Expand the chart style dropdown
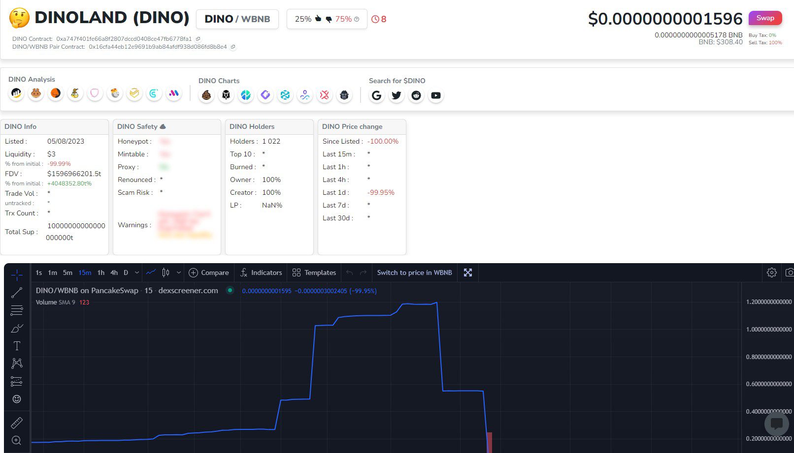This screenshot has width=794, height=453. 179,272
